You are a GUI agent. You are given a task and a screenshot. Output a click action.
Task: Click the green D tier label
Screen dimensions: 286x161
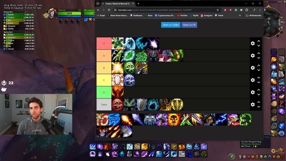[104, 92]
